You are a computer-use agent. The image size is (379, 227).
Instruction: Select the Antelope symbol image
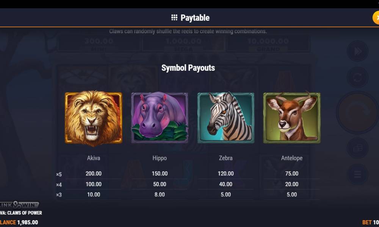pyautogui.click(x=292, y=117)
